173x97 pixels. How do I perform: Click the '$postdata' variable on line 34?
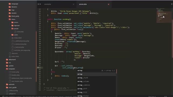coord(59,51)
